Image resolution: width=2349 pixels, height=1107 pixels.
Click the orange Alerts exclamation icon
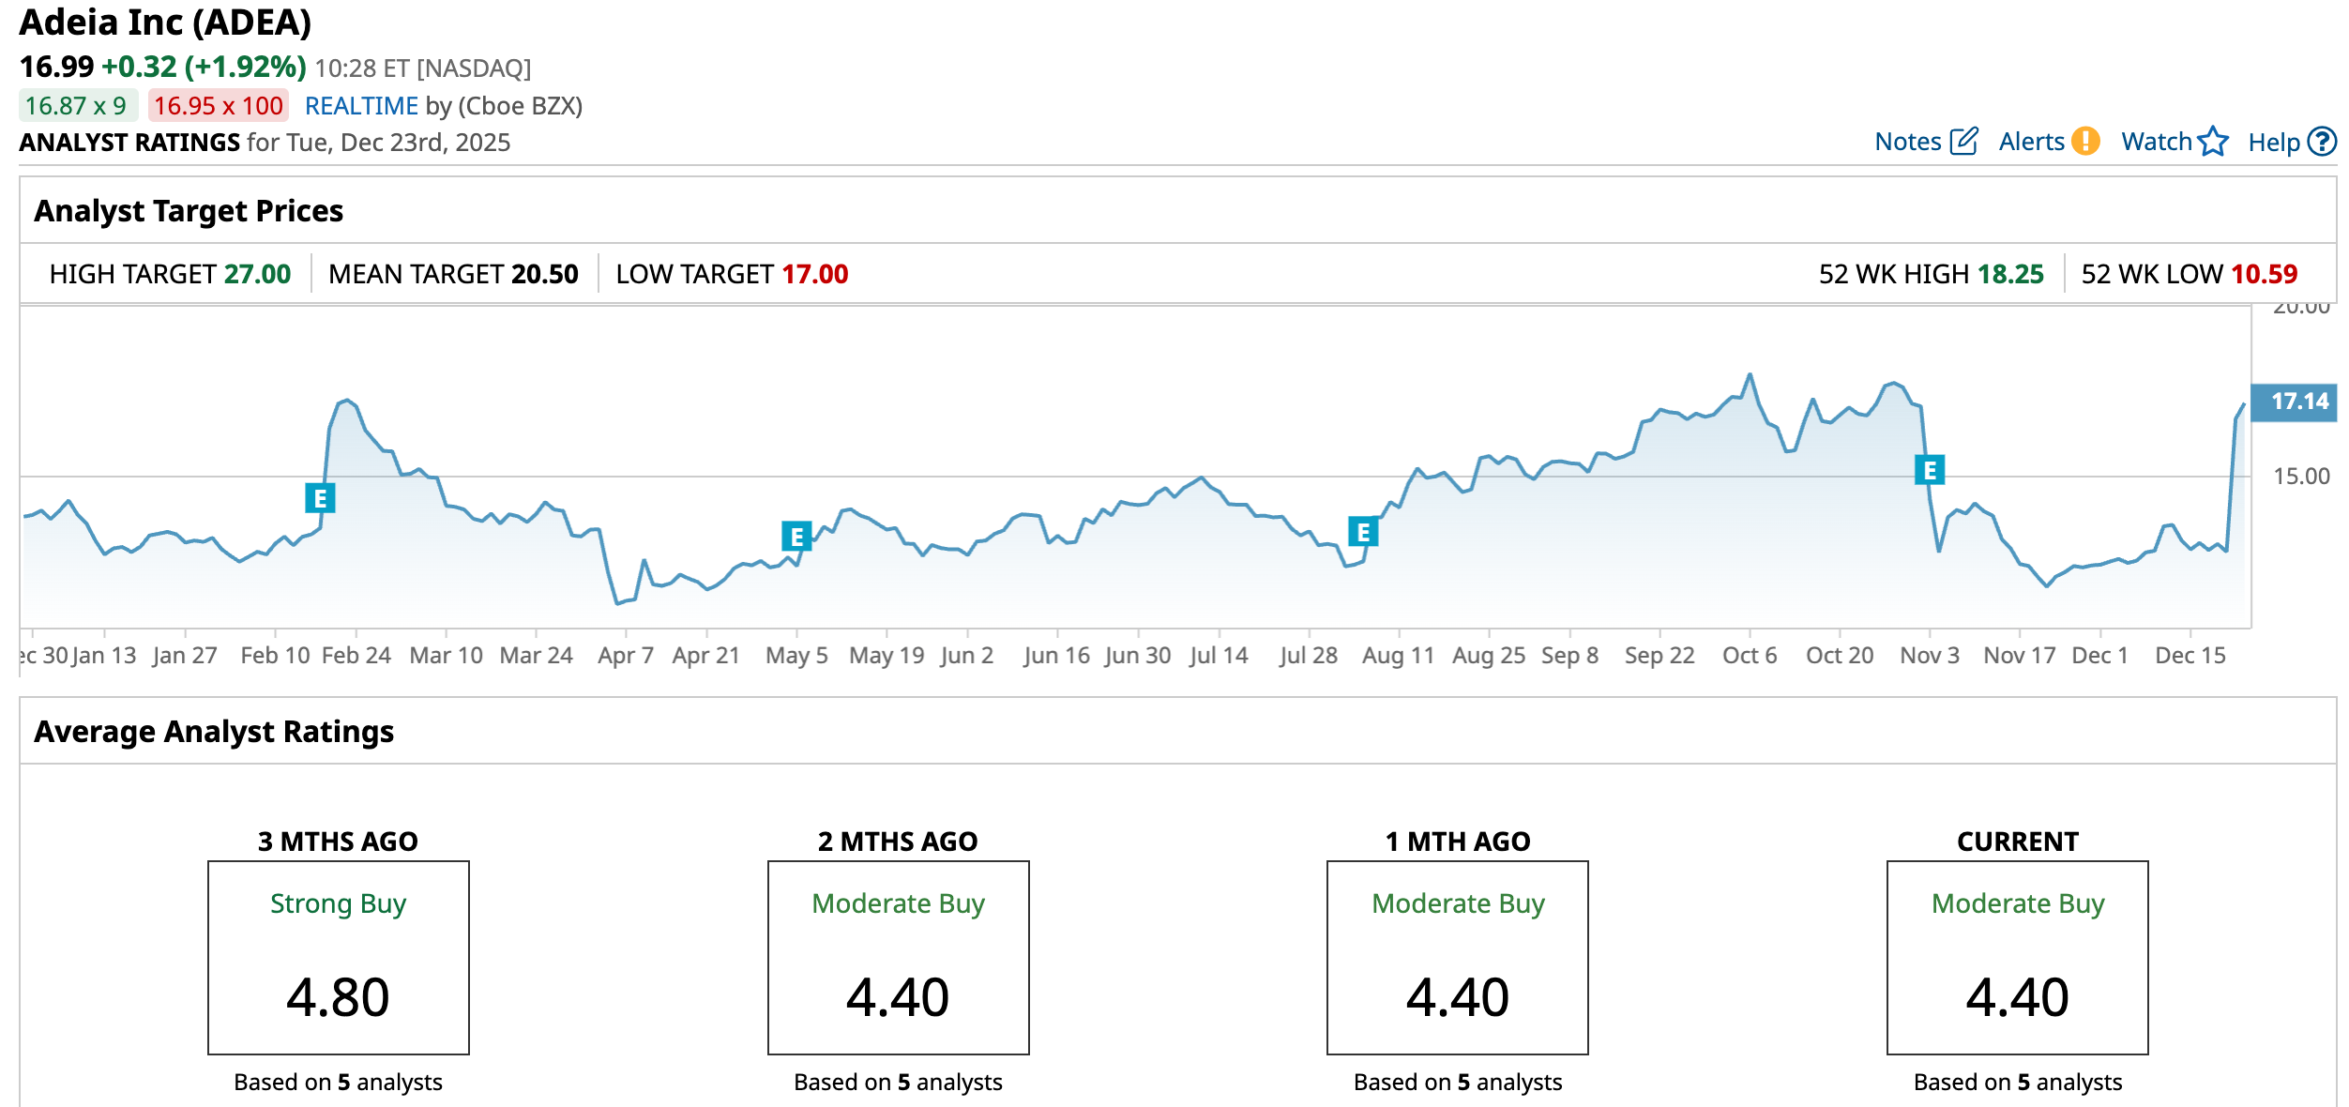click(x=2085, y=141)
